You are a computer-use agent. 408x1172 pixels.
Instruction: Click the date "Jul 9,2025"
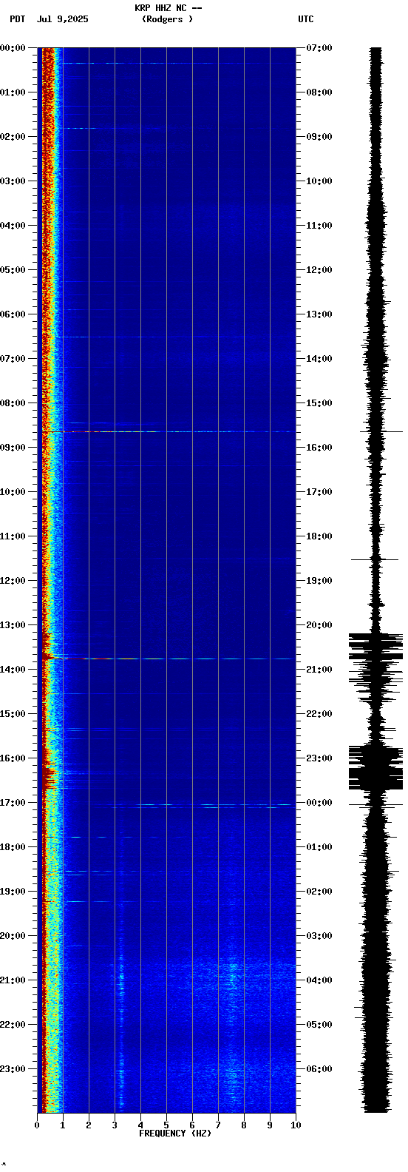(x=62, y=19)
